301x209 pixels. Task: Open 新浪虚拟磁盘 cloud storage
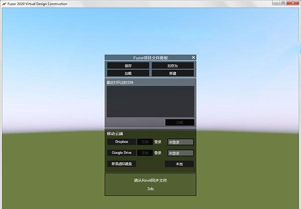pos(121,164)
